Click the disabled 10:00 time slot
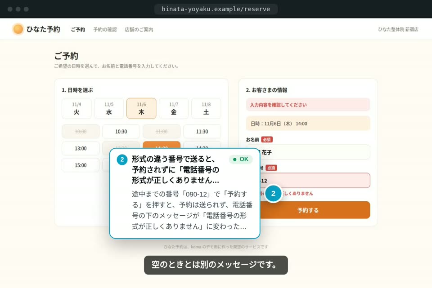This screenshot has width=432, height=288. pyautogui.click(x=81, y=132)
